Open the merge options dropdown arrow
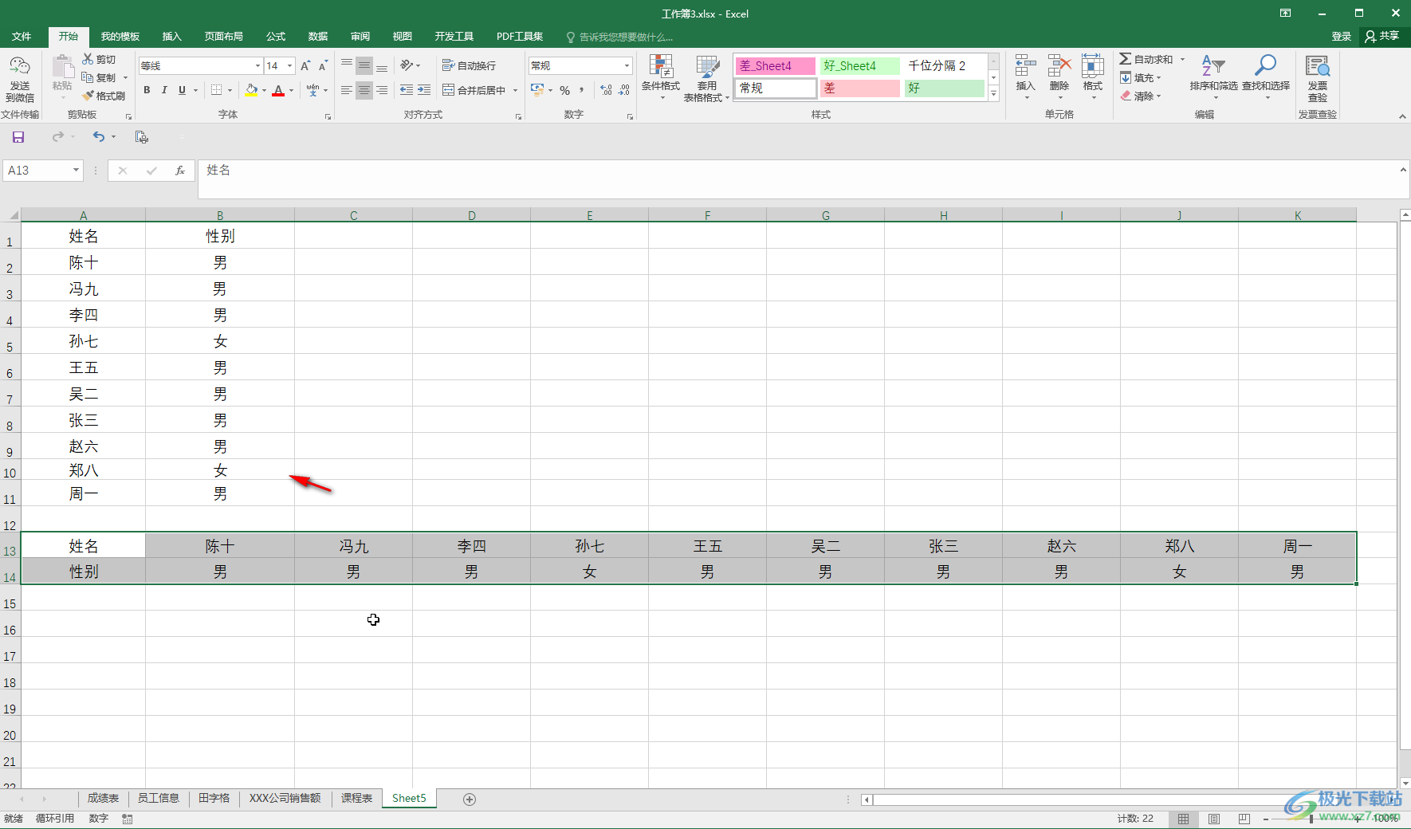 pos(516,90)
